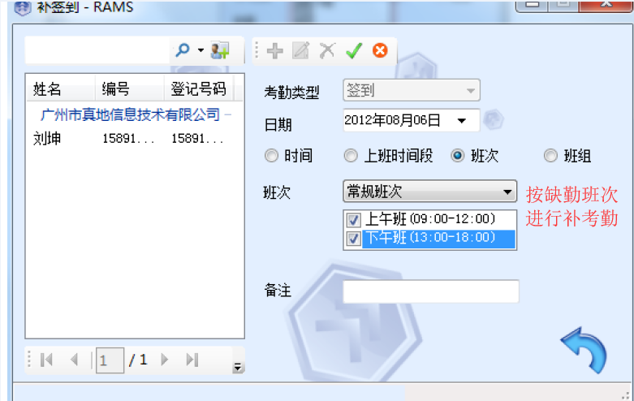Uncheck the 下午班 (13:00-18:00) checkbox
Screen dimensions: 634x401
pos(353,239)
